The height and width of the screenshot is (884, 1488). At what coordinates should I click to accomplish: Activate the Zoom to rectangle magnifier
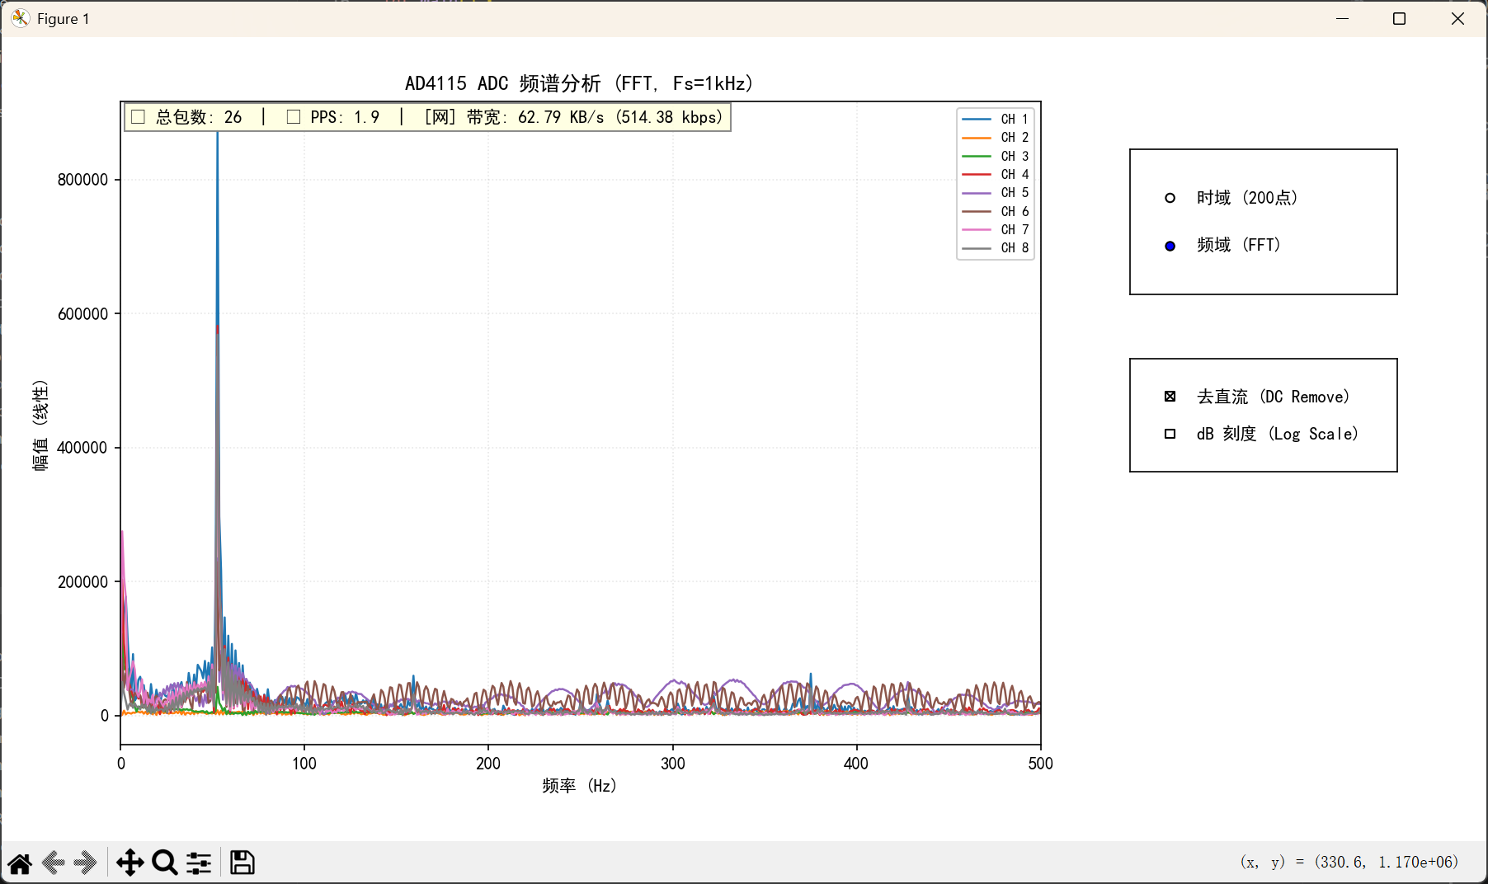click(x=165, y=863)
